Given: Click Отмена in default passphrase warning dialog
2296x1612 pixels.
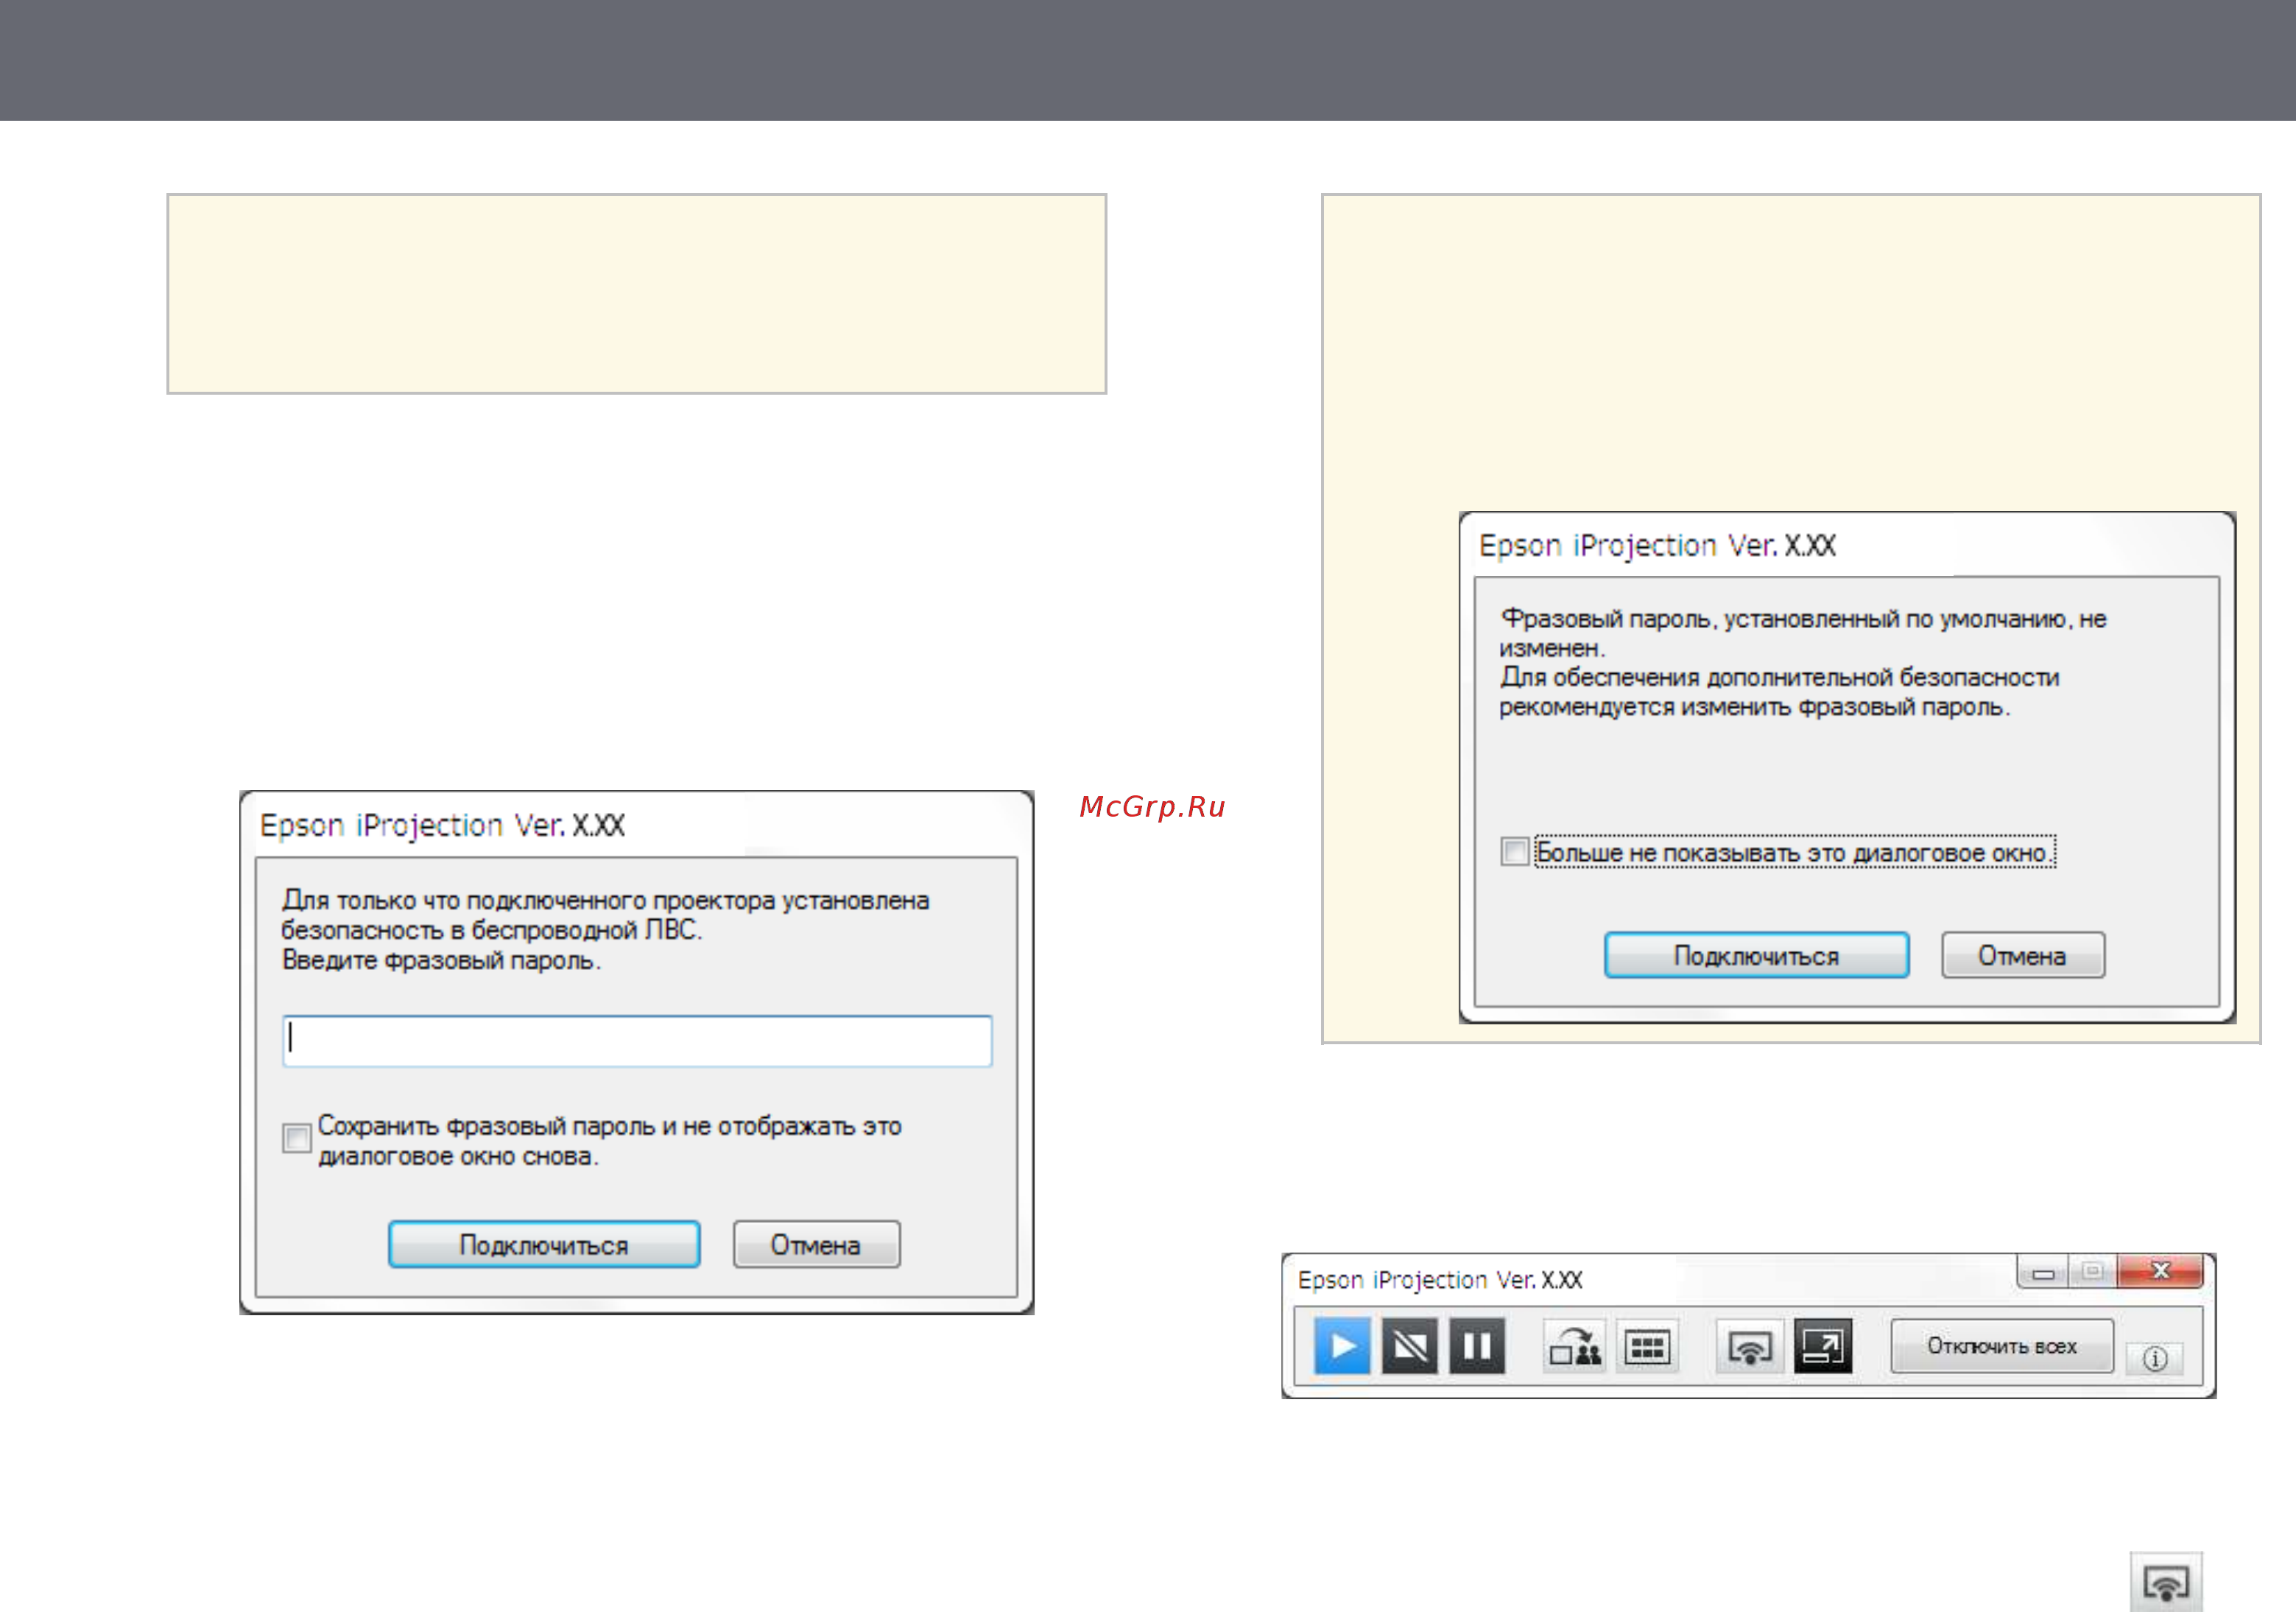Looking at the screenshot, I should tap(2023, 955).
